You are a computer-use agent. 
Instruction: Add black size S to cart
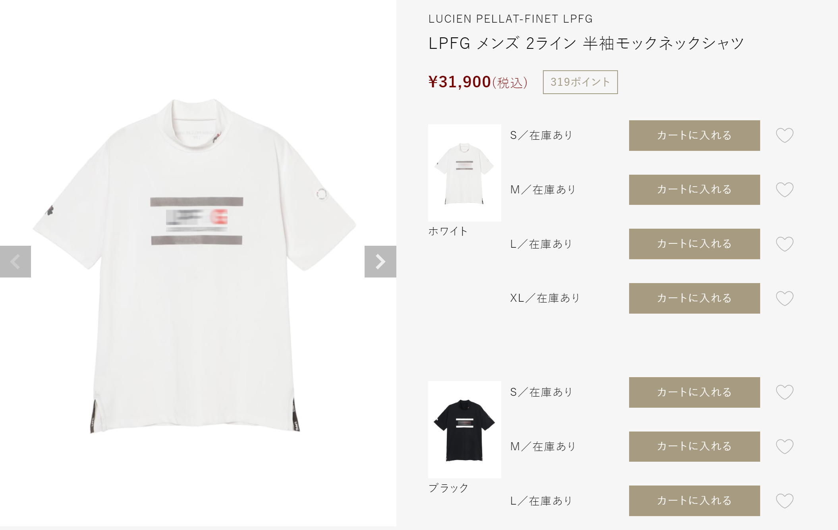point(695,392)
